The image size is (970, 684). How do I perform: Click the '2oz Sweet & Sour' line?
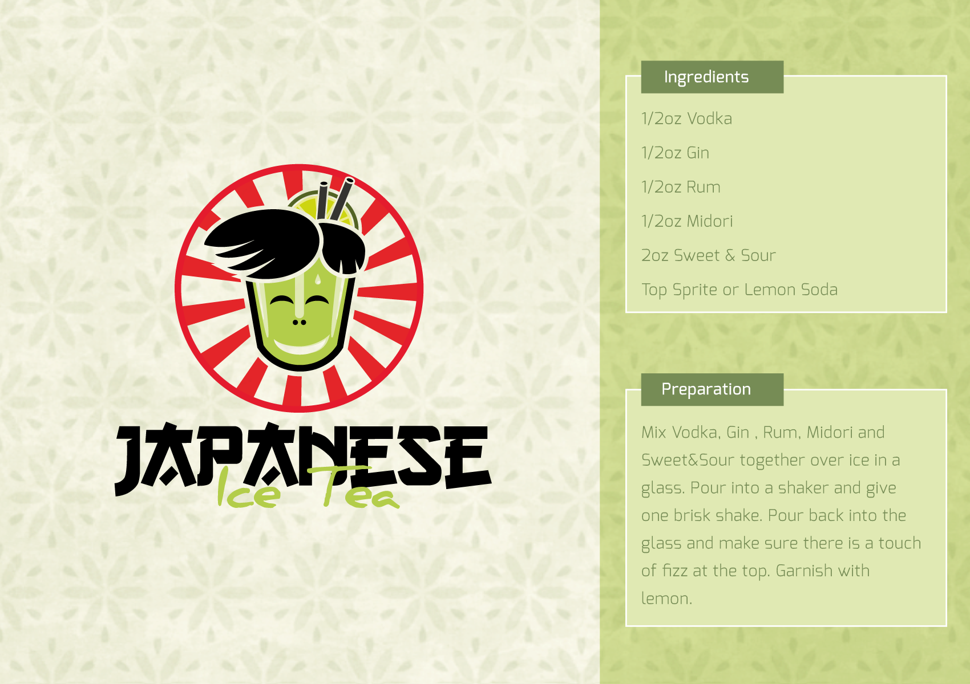[709, 255]
